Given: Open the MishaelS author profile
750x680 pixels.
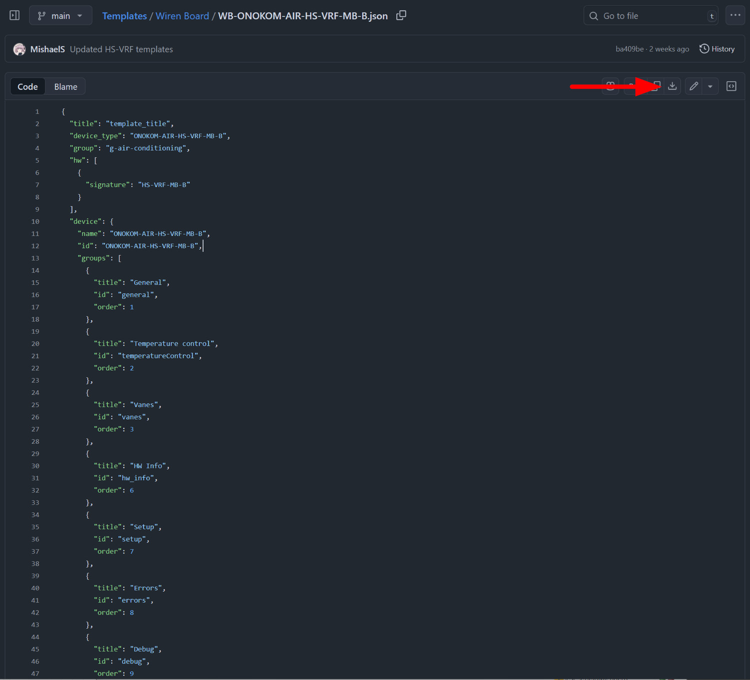Looking at the screenshot, I should coord(47,49).
